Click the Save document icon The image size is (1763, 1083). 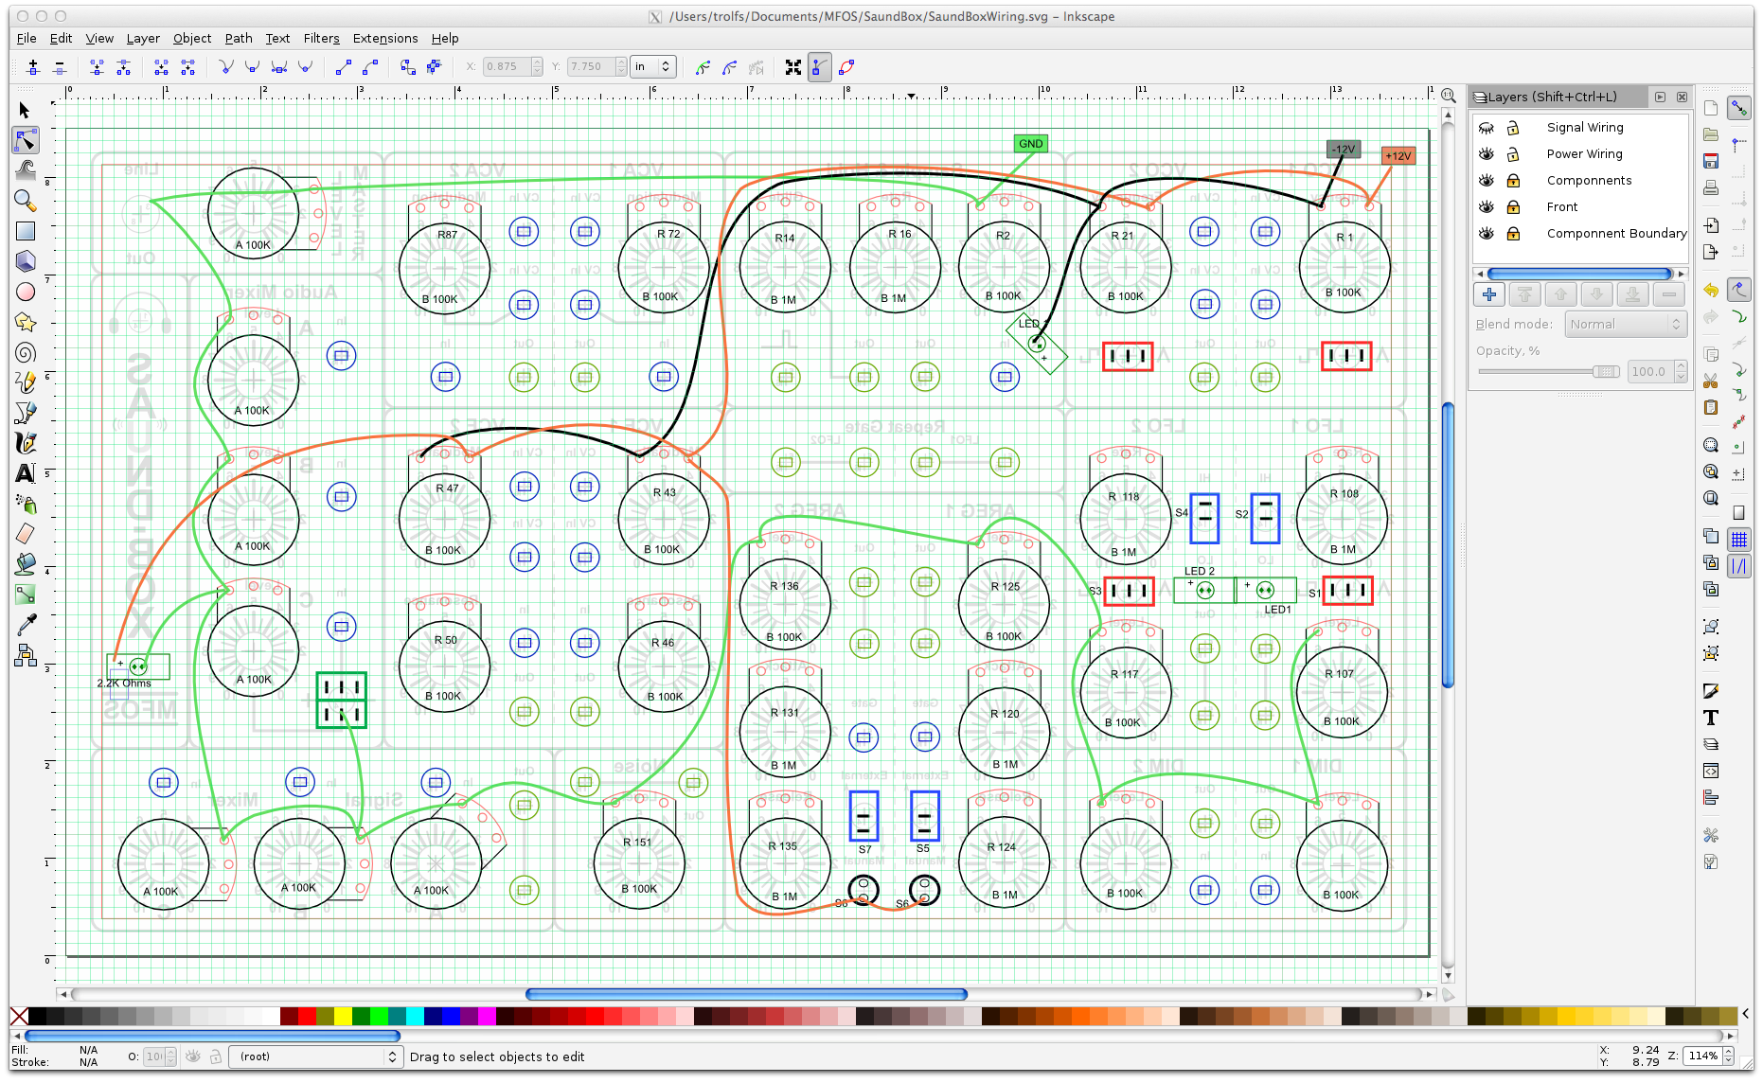point(1710,162)
